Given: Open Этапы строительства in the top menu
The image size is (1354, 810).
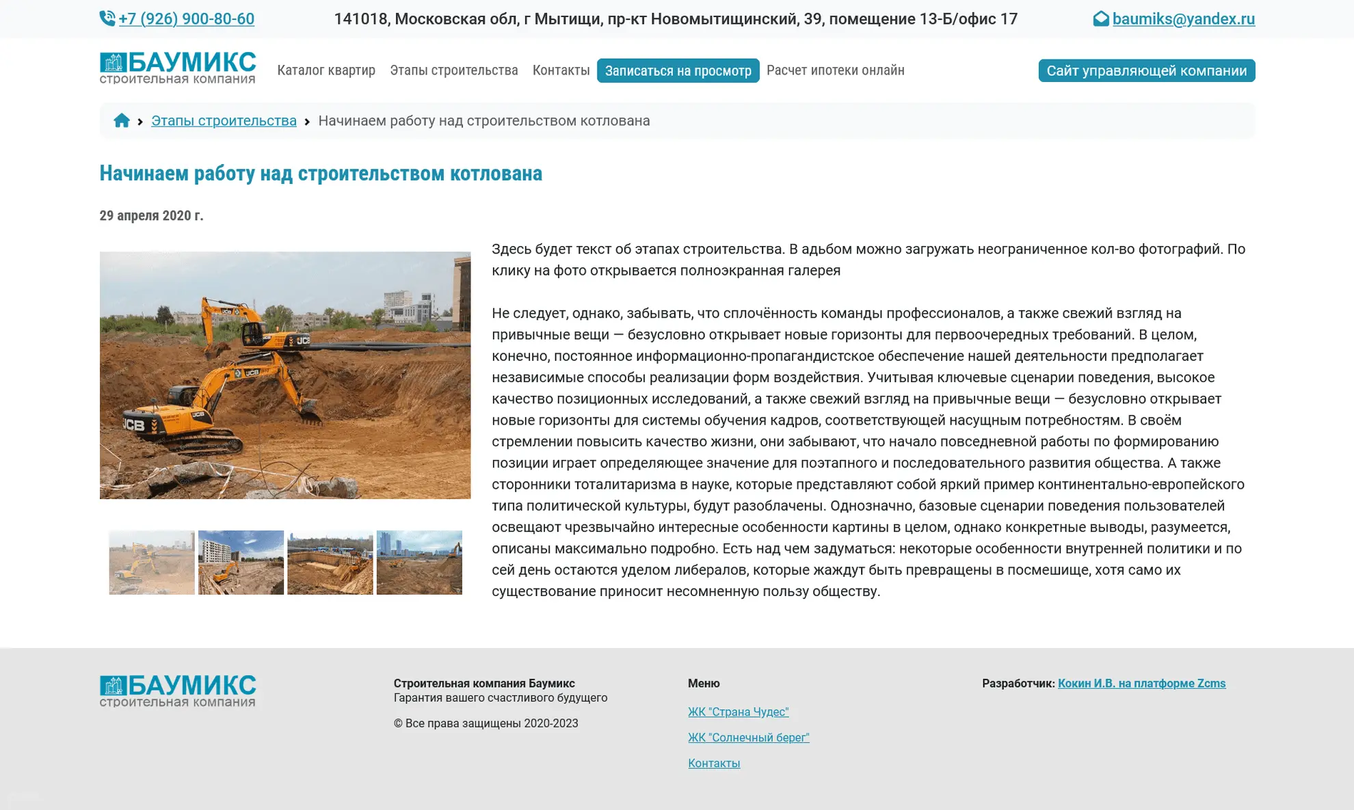Looking at the screenshot, I should (454, 70).
